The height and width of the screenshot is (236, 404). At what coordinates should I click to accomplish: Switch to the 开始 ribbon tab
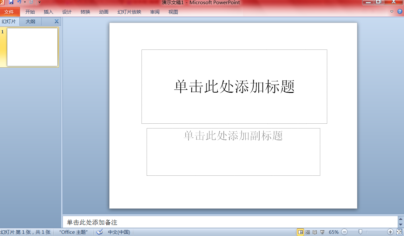30,12
